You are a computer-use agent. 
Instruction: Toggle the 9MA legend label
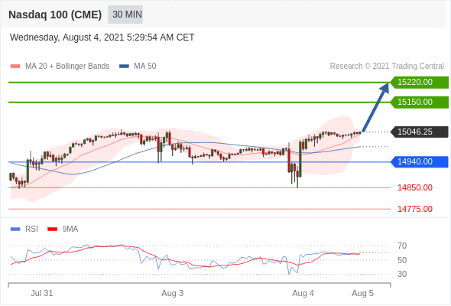(x=70, y=229)
